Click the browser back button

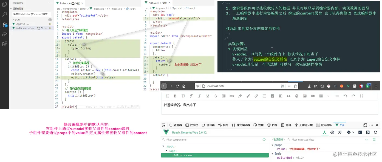pos(164,86)
